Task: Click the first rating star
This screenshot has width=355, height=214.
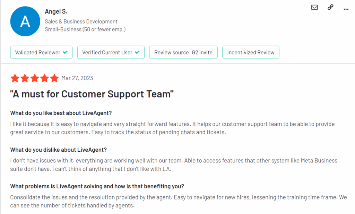Action: coord(15,78)
